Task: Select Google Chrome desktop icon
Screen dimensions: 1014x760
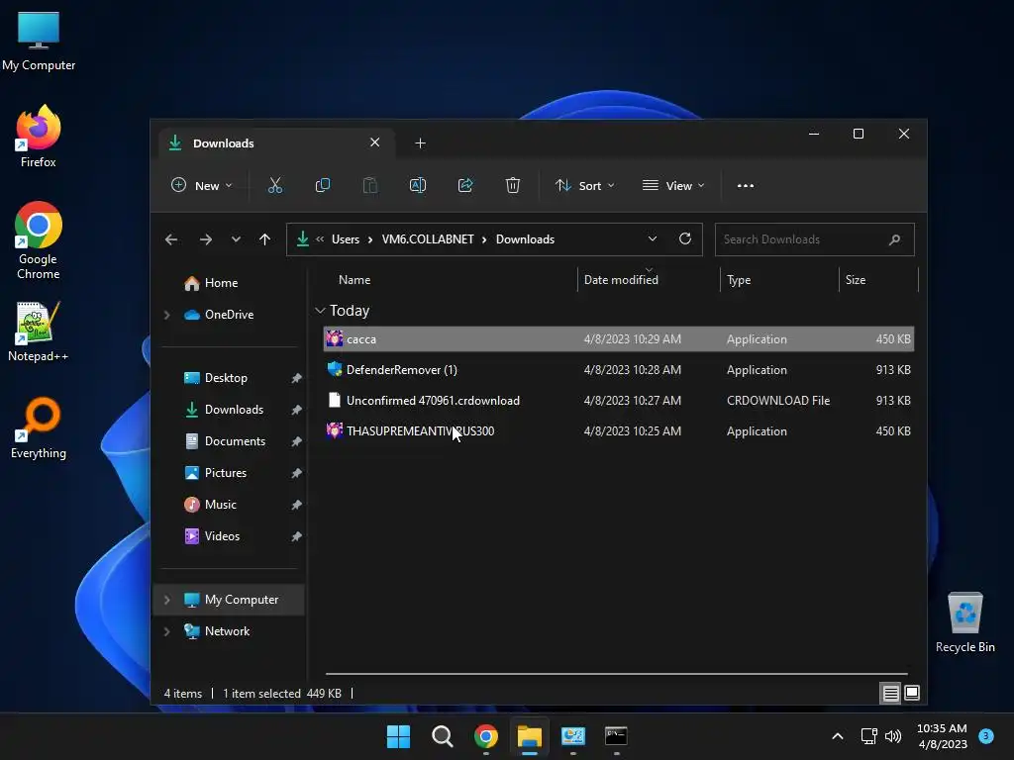Action: tap(39, 240)
